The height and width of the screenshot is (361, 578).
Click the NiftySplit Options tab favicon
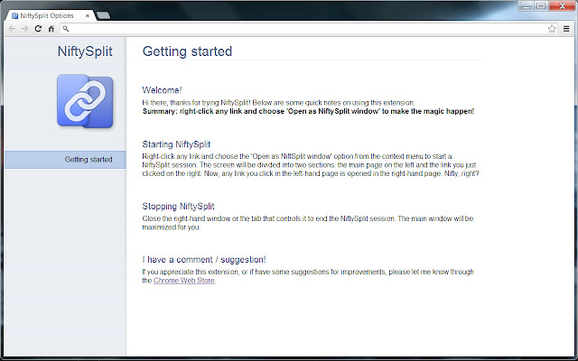pyautogui.click(x=14, y=16)
